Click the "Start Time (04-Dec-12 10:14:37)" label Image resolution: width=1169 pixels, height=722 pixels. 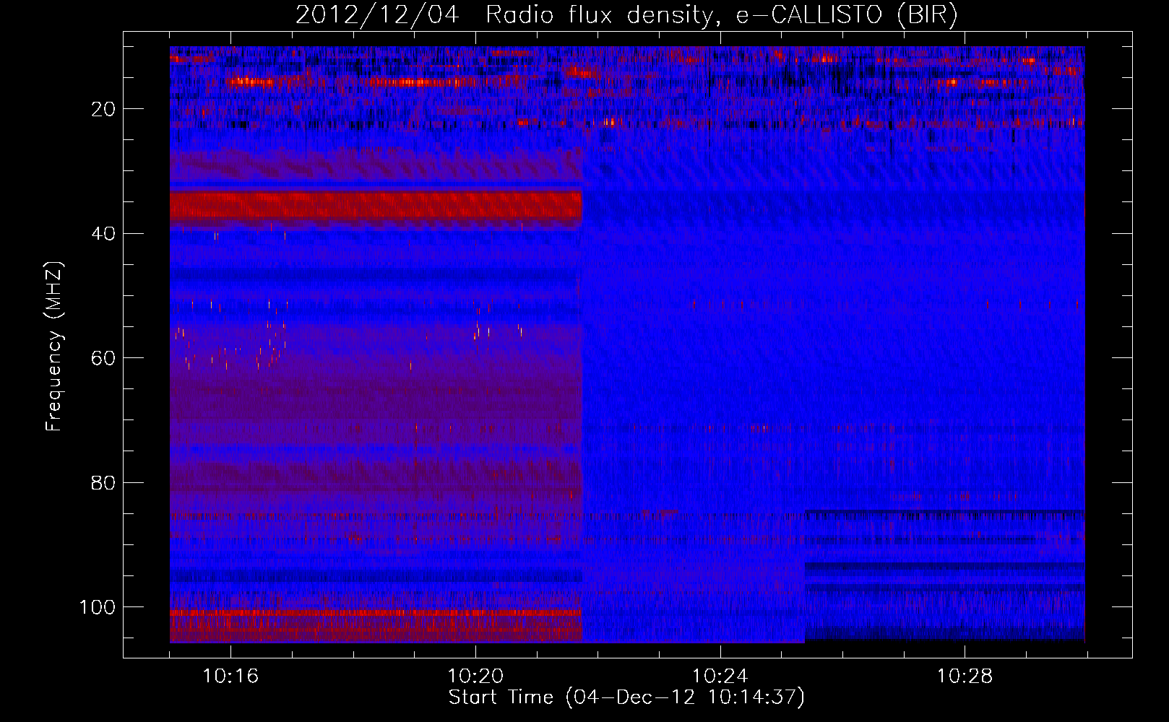(x=626, y=697)
